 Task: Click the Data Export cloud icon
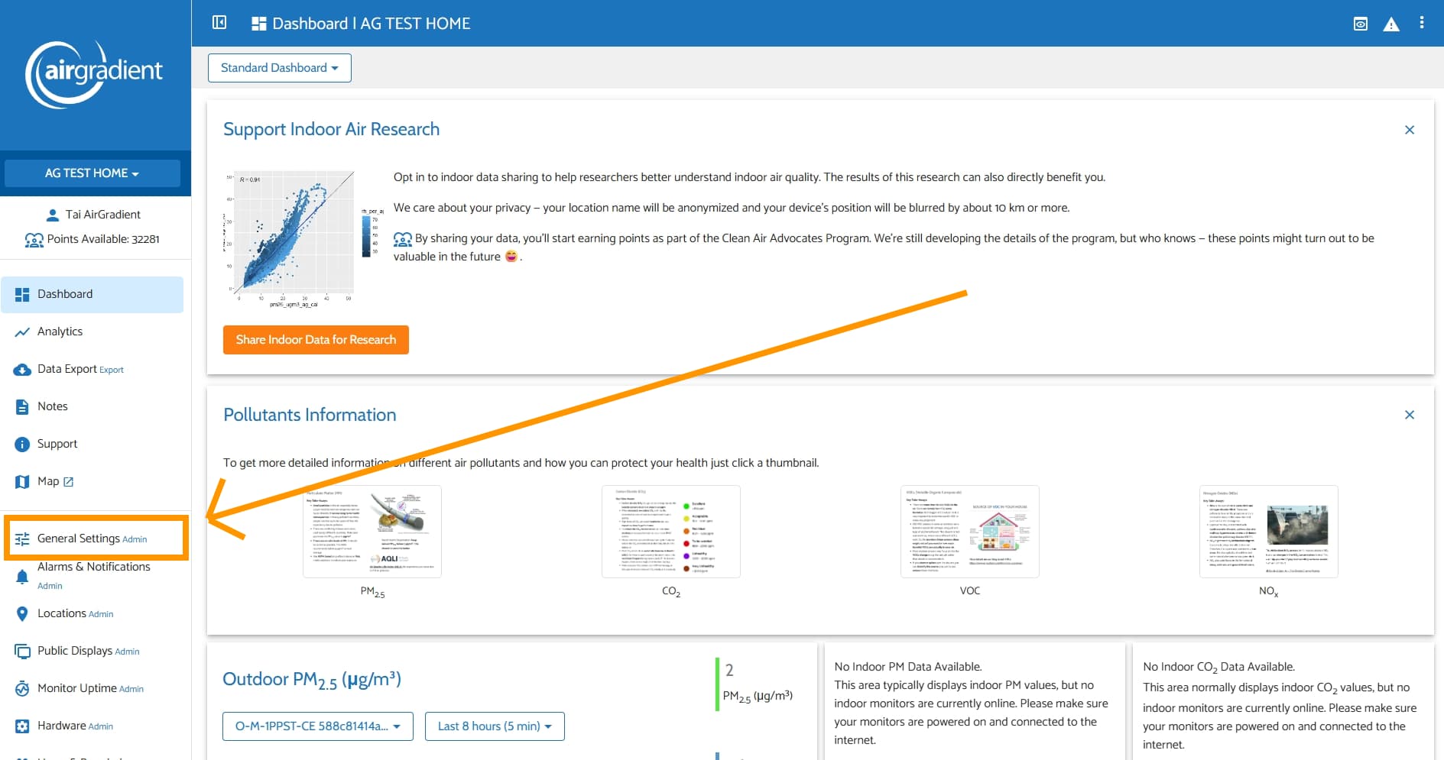pyautogui.click(x=22, y=370)
